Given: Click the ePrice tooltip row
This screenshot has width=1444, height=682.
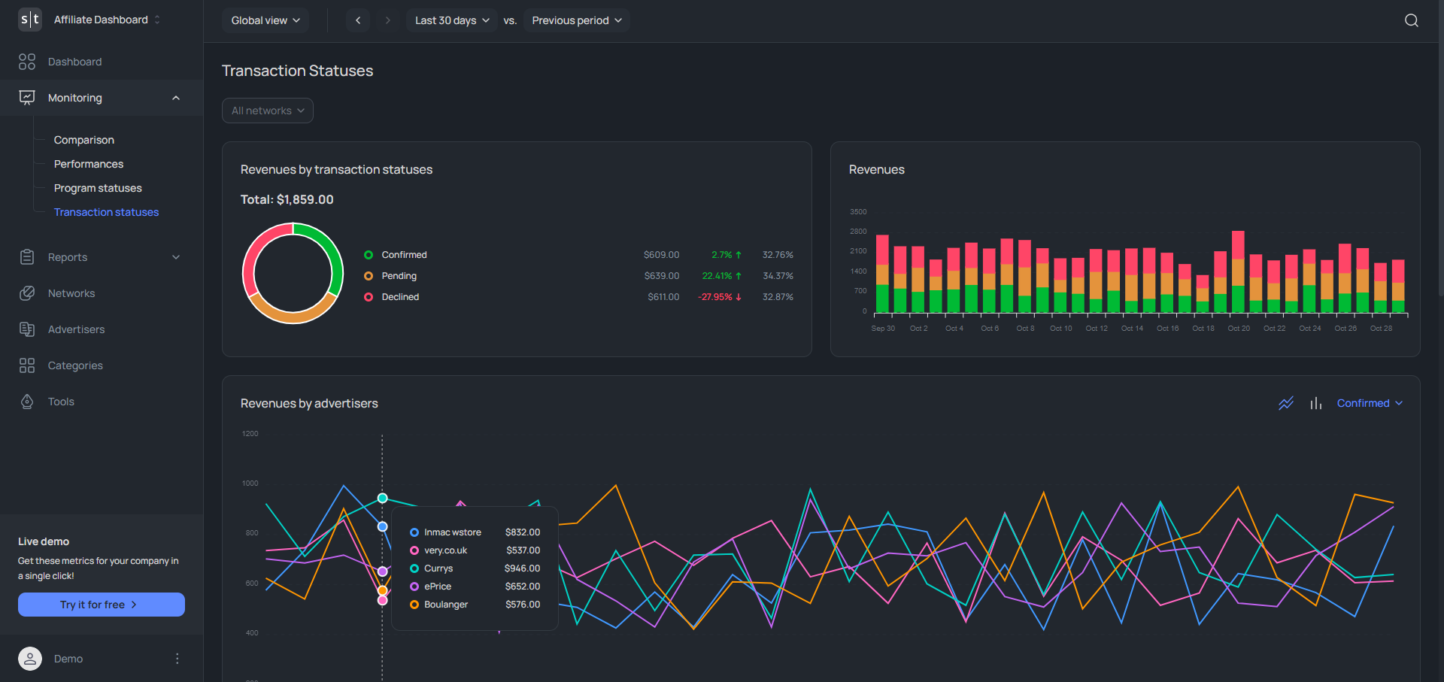Looking at the screenshot, I should [475, 587].
